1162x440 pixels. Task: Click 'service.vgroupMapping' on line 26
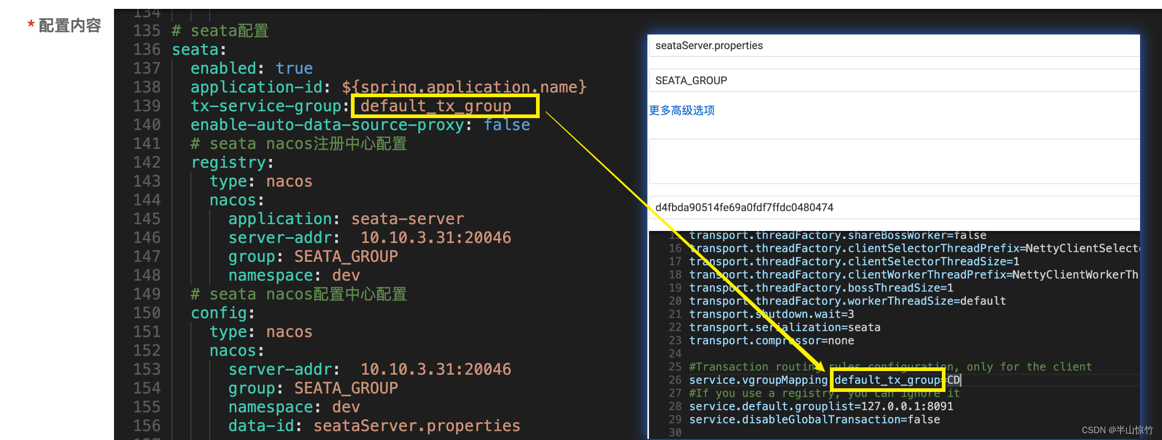coord(758,380)
